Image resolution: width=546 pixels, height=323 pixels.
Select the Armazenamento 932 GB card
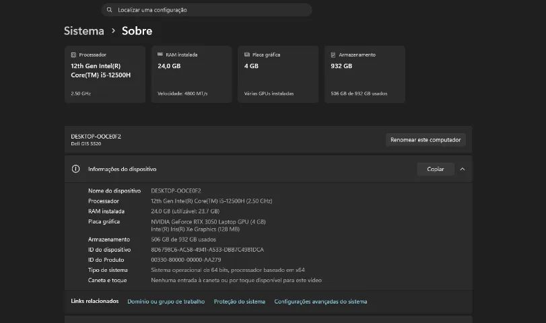point(365,74)
